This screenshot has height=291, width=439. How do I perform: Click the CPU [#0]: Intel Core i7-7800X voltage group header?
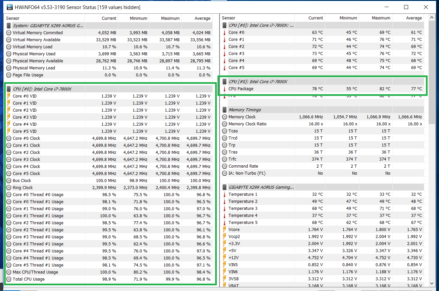(109, 89)
